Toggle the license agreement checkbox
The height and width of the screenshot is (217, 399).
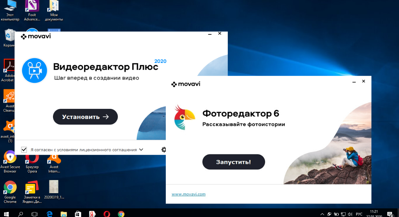pos(24,149)
